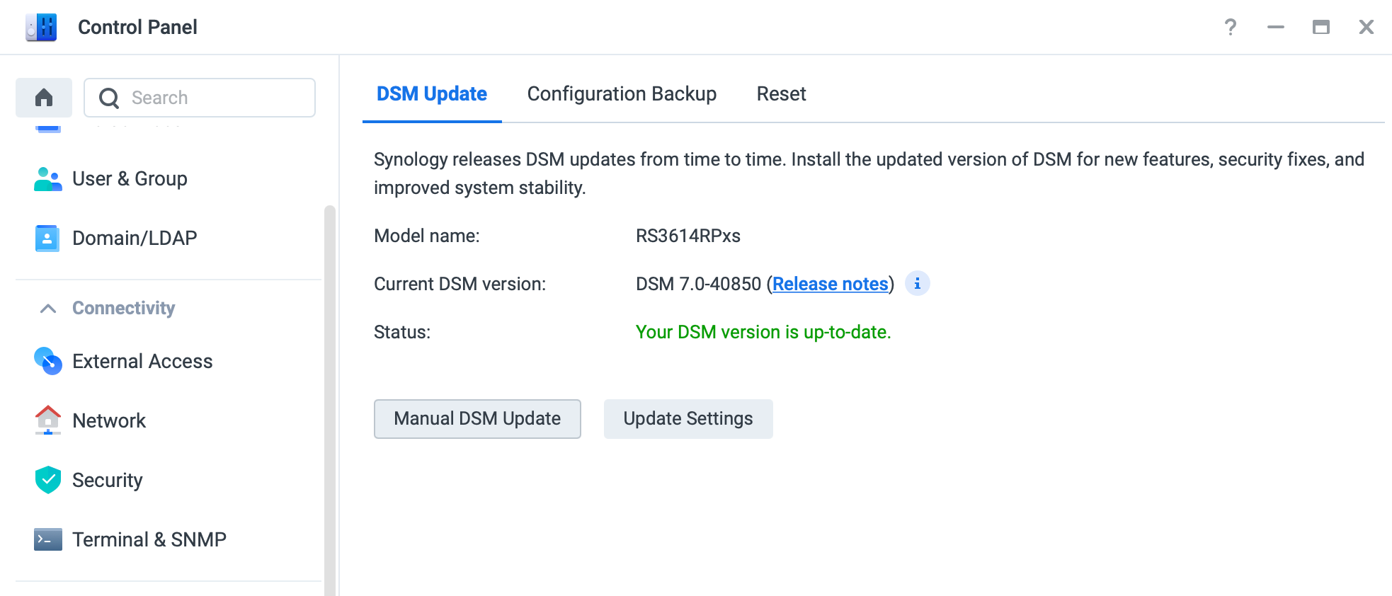The height and width of the screenshot is (596, 1392).
Task: Click the Terminal & SNMP icon
Action: click(47, 539)
